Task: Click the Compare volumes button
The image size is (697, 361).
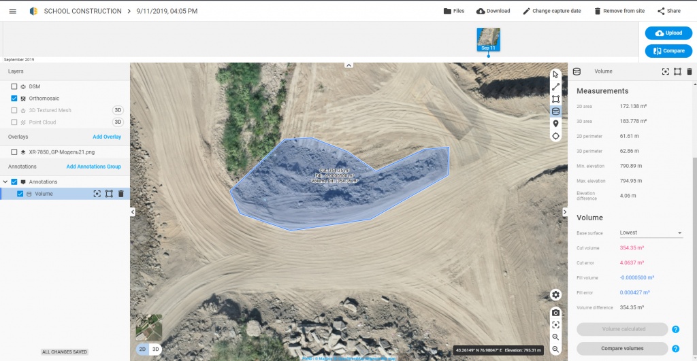Action: coord(621,349)
